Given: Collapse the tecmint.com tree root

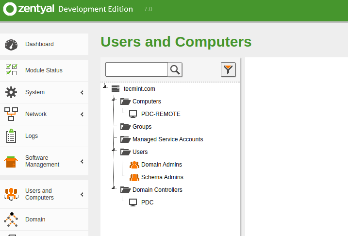Looking at the screenshot, I should tap(105, 86).
